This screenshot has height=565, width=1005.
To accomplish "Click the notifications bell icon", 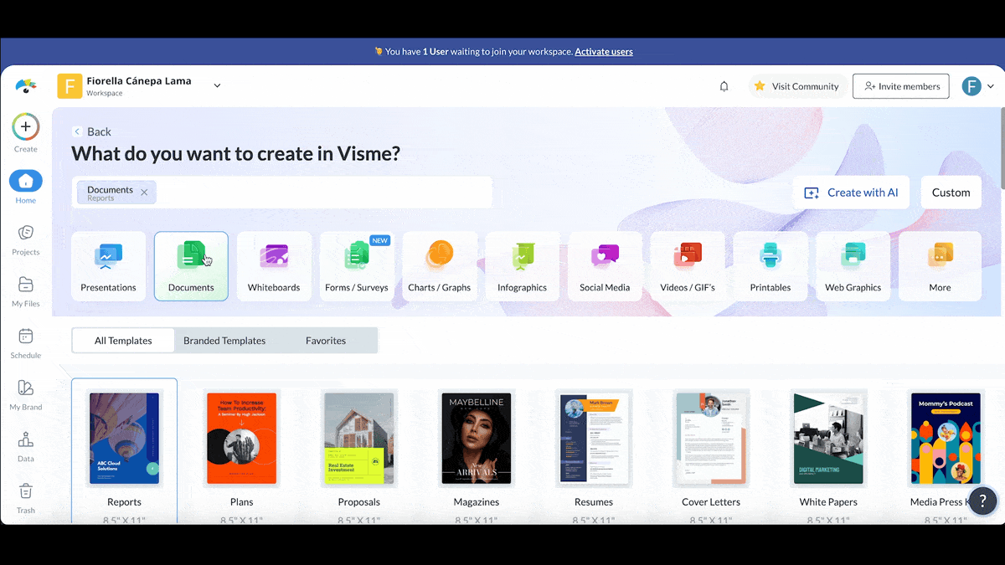I will [724, 86].
